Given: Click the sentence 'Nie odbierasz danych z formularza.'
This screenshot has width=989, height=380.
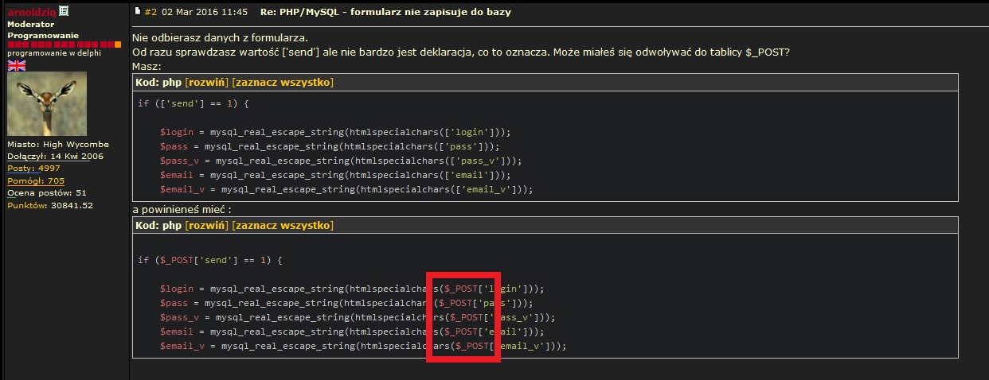Looking at the screenshot, I should point(220,38).
